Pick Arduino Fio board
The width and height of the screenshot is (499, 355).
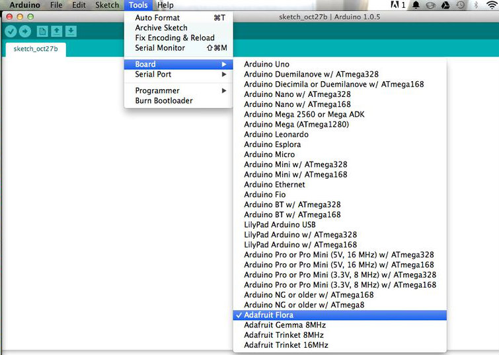(340, 195)
